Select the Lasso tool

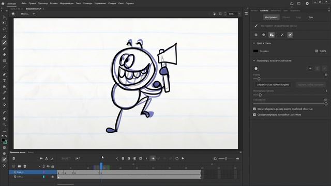4,29
